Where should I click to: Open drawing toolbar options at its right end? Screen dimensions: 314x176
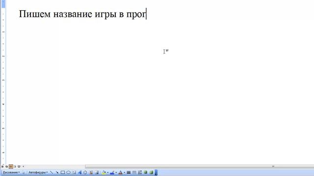tap(156, 173)
